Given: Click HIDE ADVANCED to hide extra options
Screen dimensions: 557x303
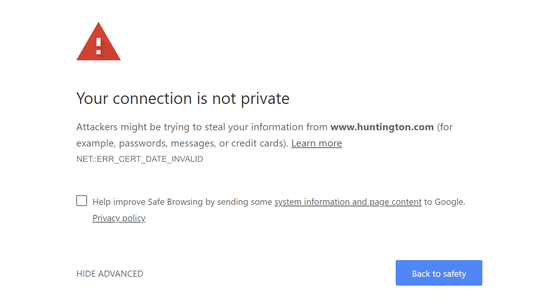Looking at the screenshot, I should 109,273.
